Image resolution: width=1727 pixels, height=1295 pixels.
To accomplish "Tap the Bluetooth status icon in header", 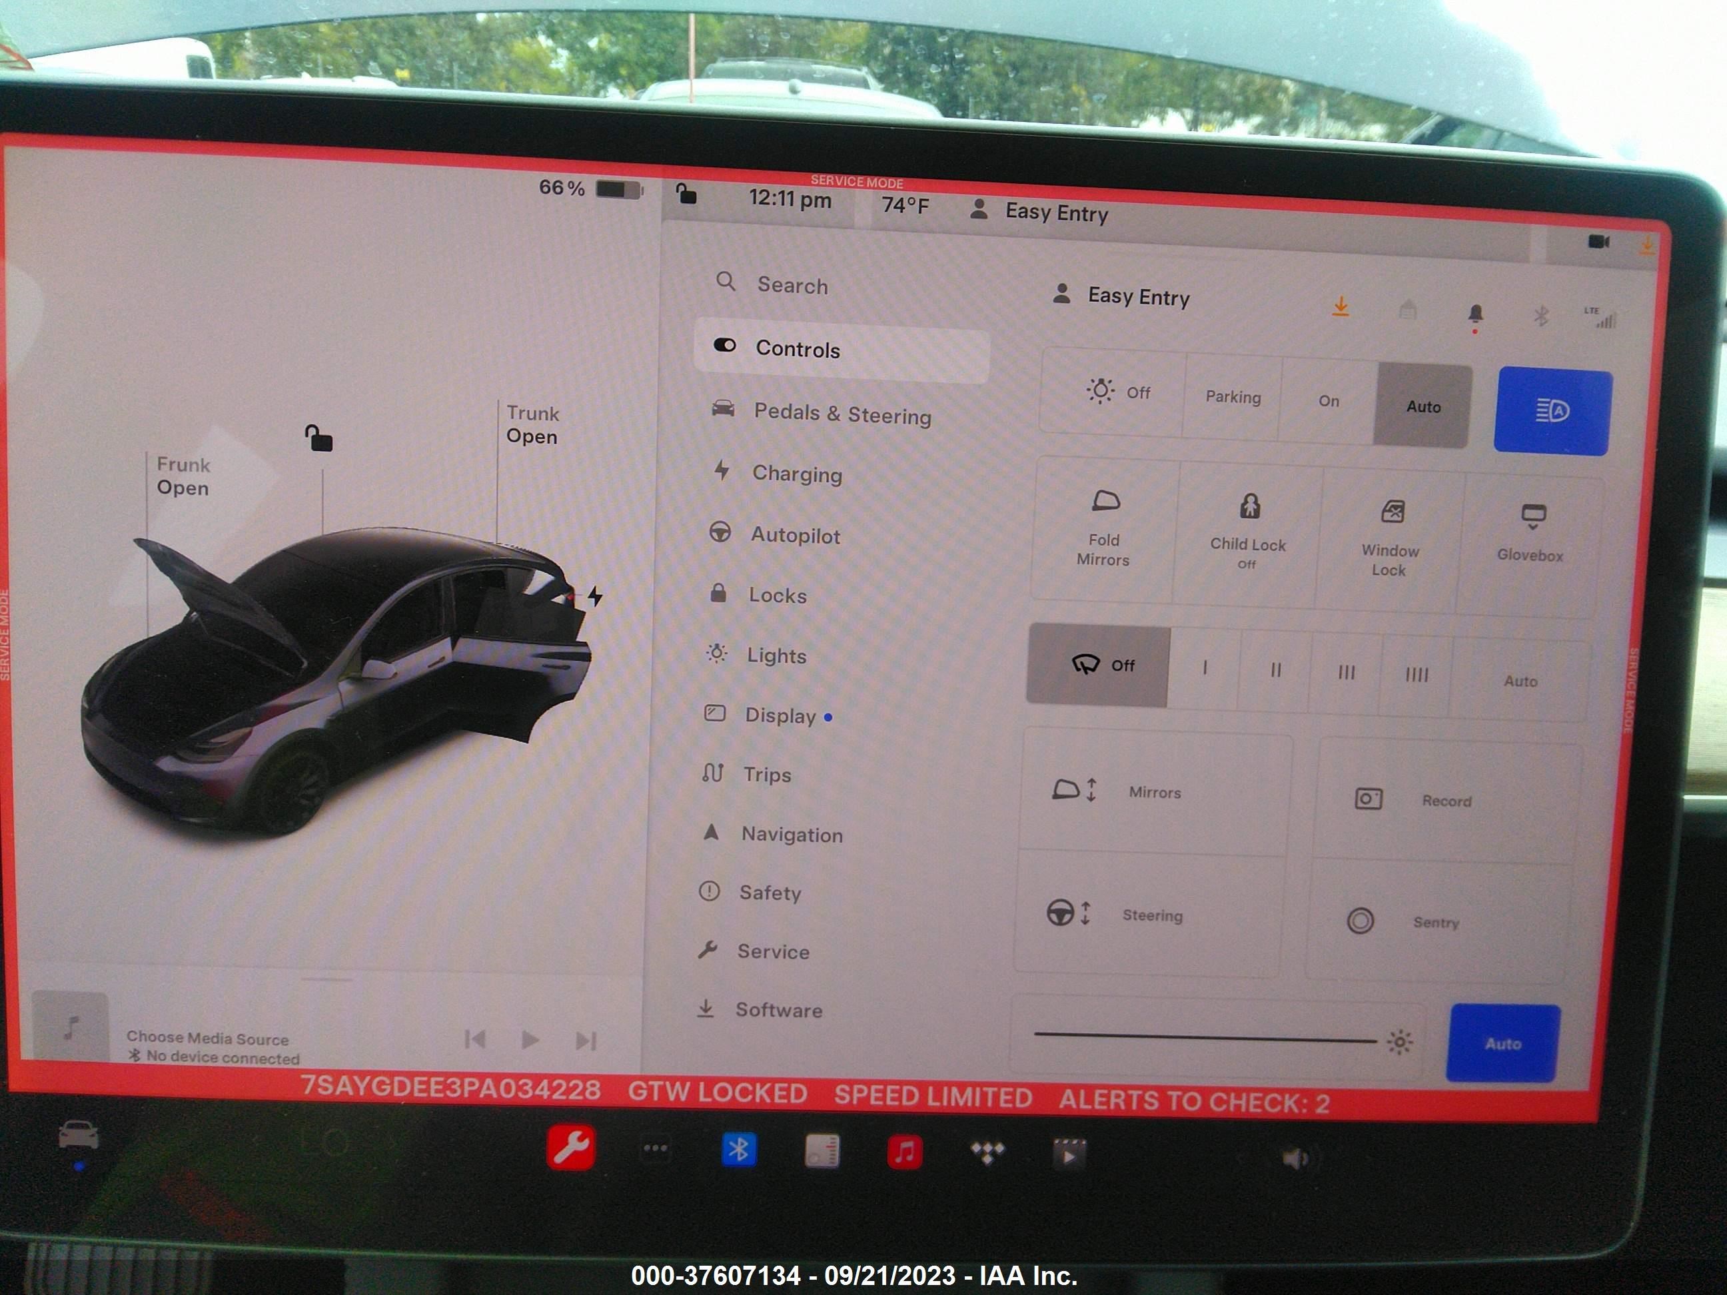I will pos(1540,315).
